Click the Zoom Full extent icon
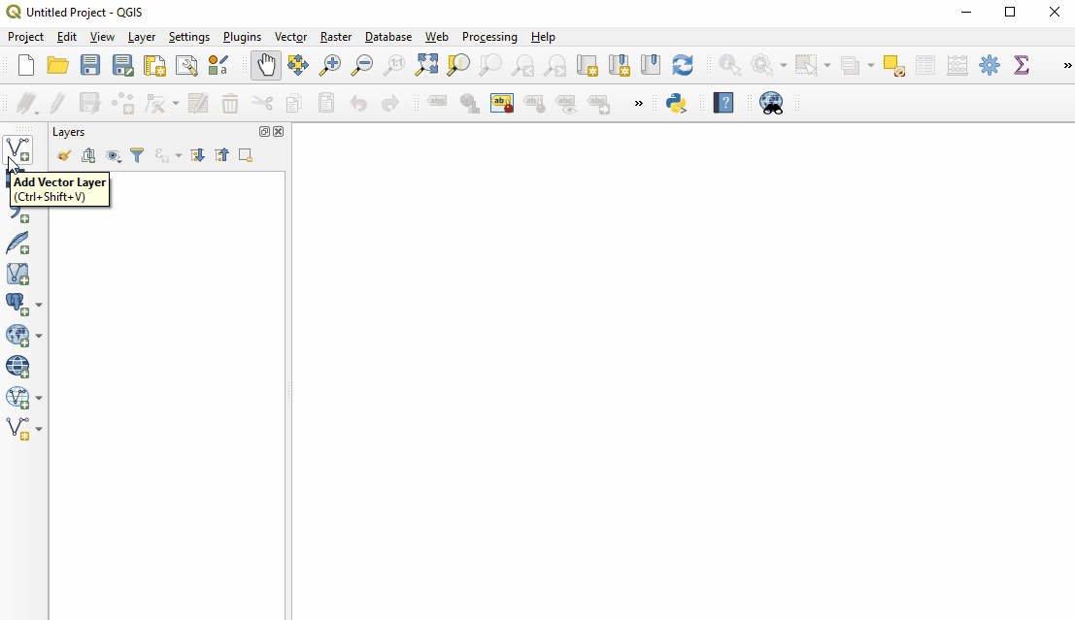The width and height of the screenshot is (1075, 620). point(426,65)
